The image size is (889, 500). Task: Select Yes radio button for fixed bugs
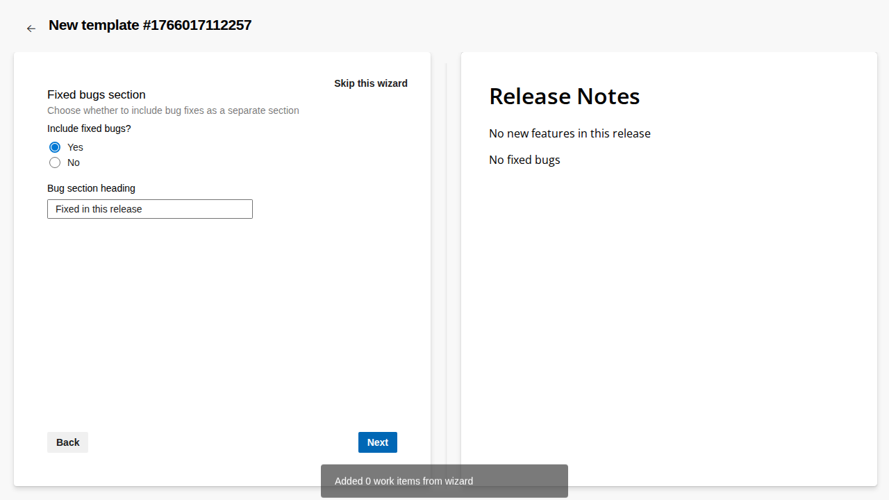coord(55,147)
